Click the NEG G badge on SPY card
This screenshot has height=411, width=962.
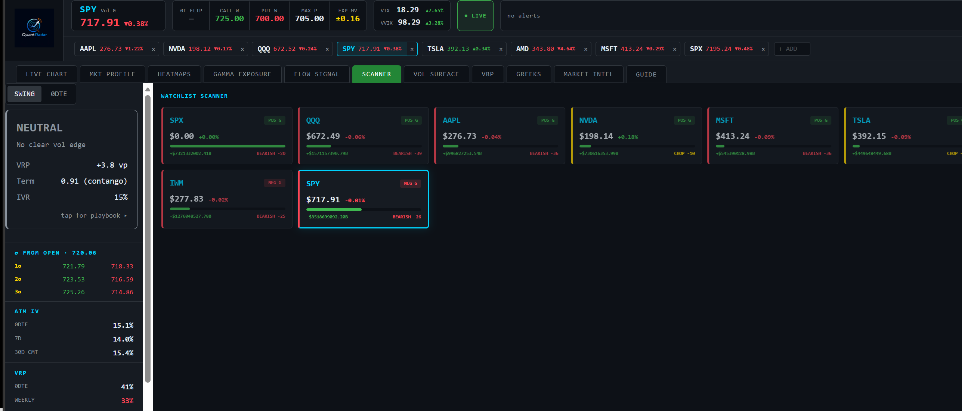pos(411,183)
